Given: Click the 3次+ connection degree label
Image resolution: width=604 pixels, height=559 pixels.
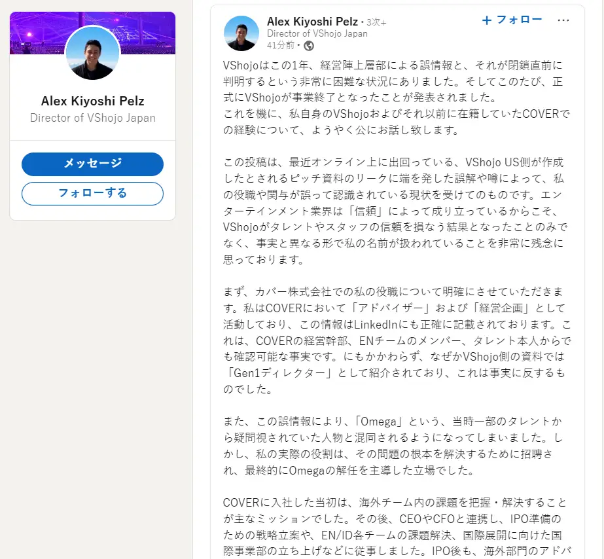Looking at the screenshot, I should pos(376,22).
